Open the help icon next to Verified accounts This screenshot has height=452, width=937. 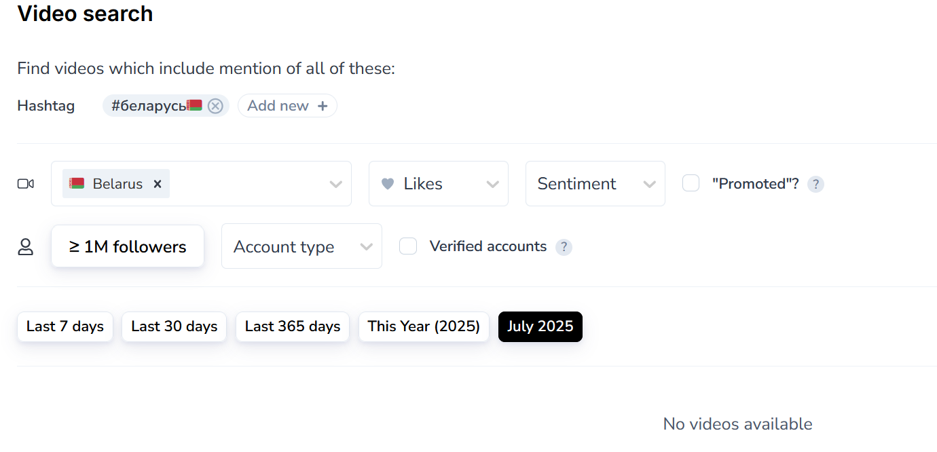click(x=564, y=247)
